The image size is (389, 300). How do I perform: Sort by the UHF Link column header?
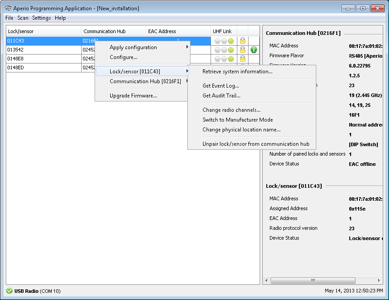click(224, 31)
